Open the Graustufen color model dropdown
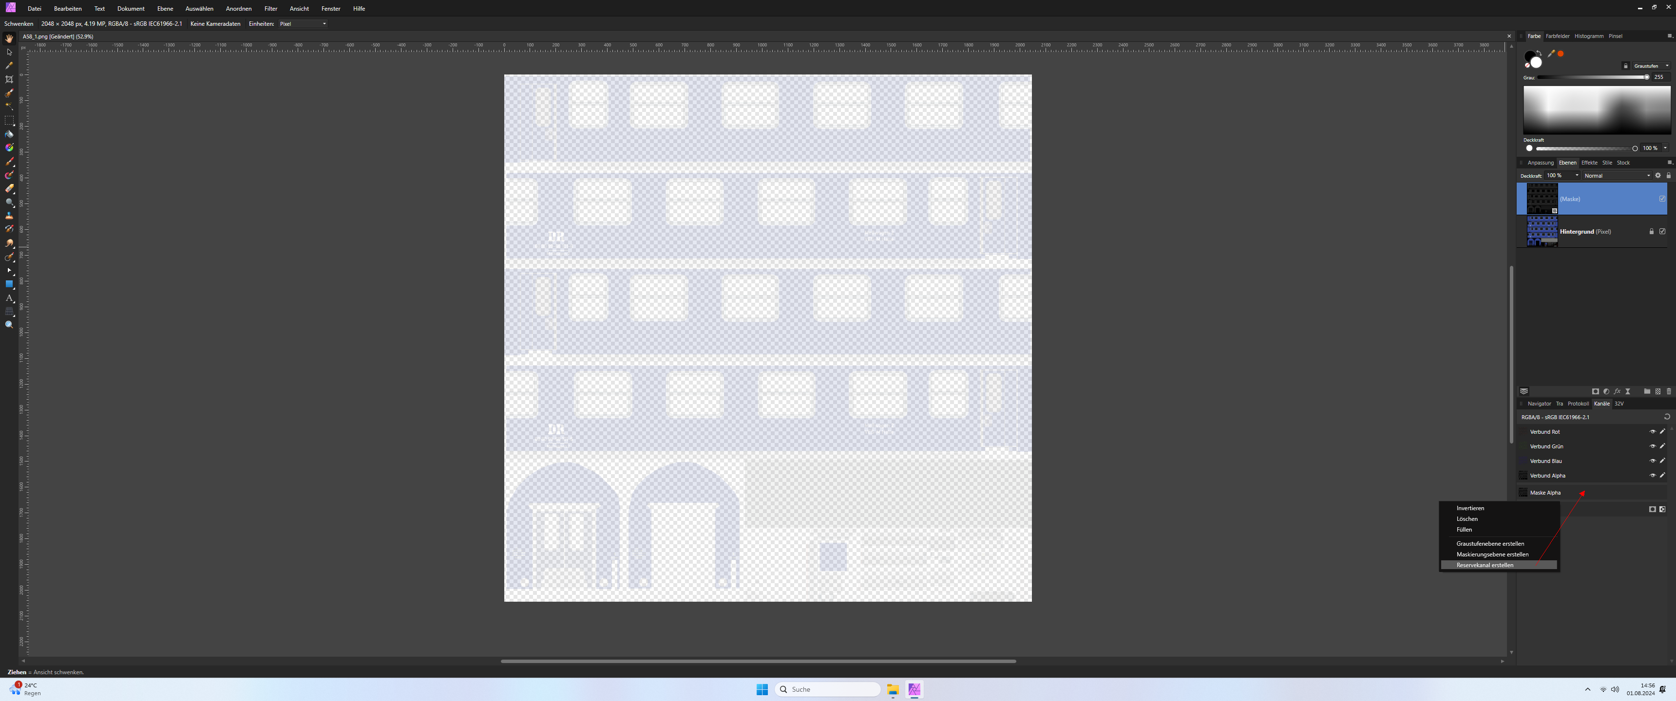 (1651, 66)
